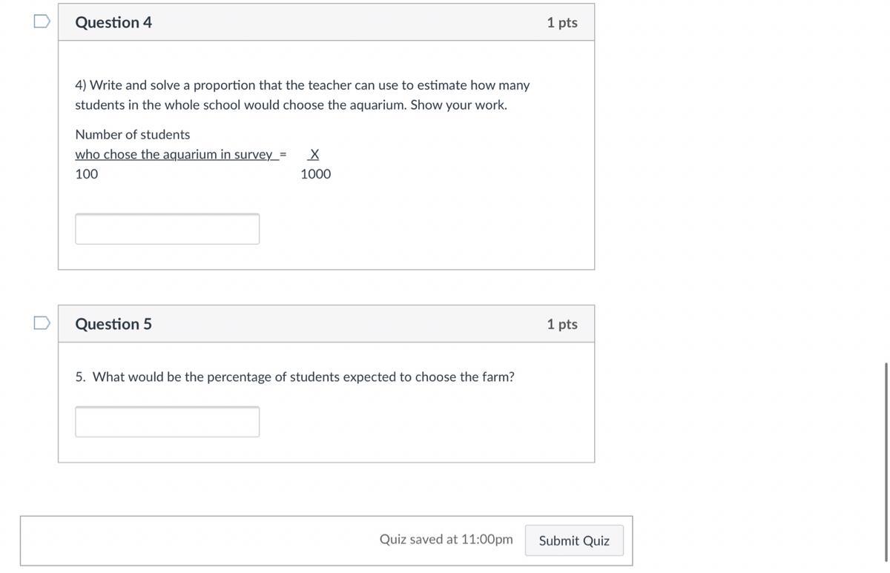The height and width of the screenshot is (573, 890).
Task: Flag Question 5 for review
Action: point(42,323)
